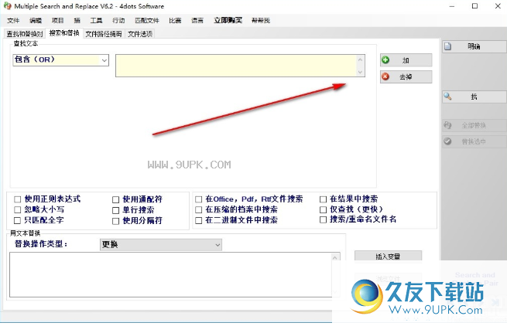Switch to 查找和替换对 tab

pyautogui.click(x=25, y=34)
